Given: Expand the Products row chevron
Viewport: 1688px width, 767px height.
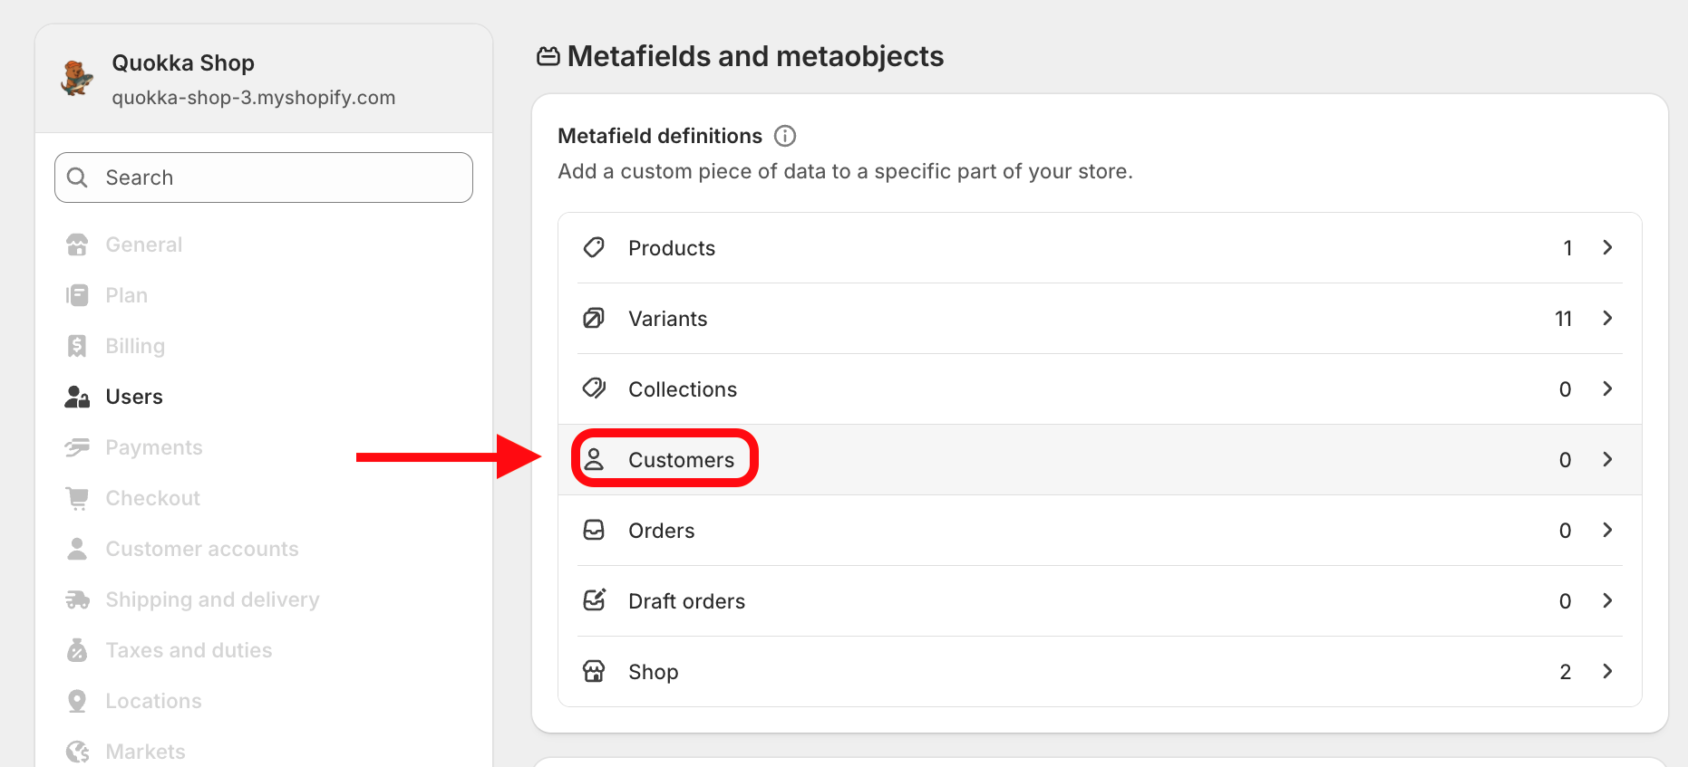Looking at the screenshot, I should click(1607, 247).
